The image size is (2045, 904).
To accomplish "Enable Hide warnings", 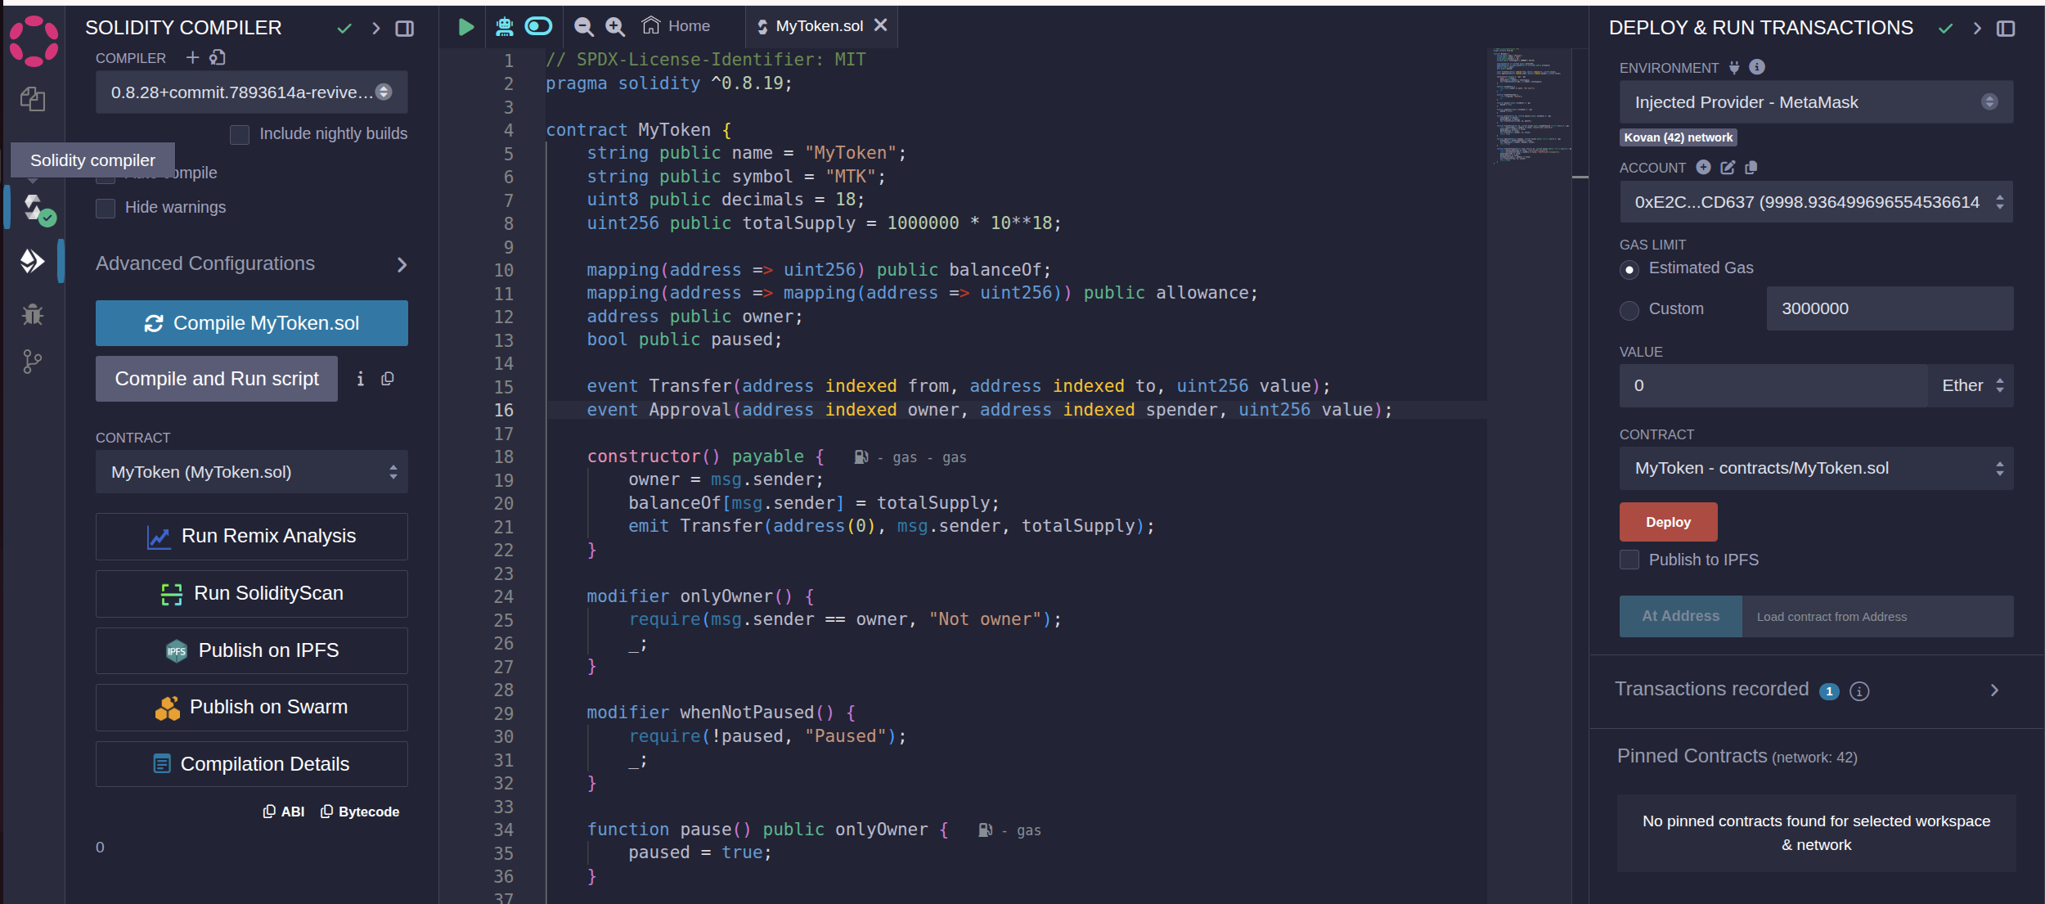I will [106, 209].
